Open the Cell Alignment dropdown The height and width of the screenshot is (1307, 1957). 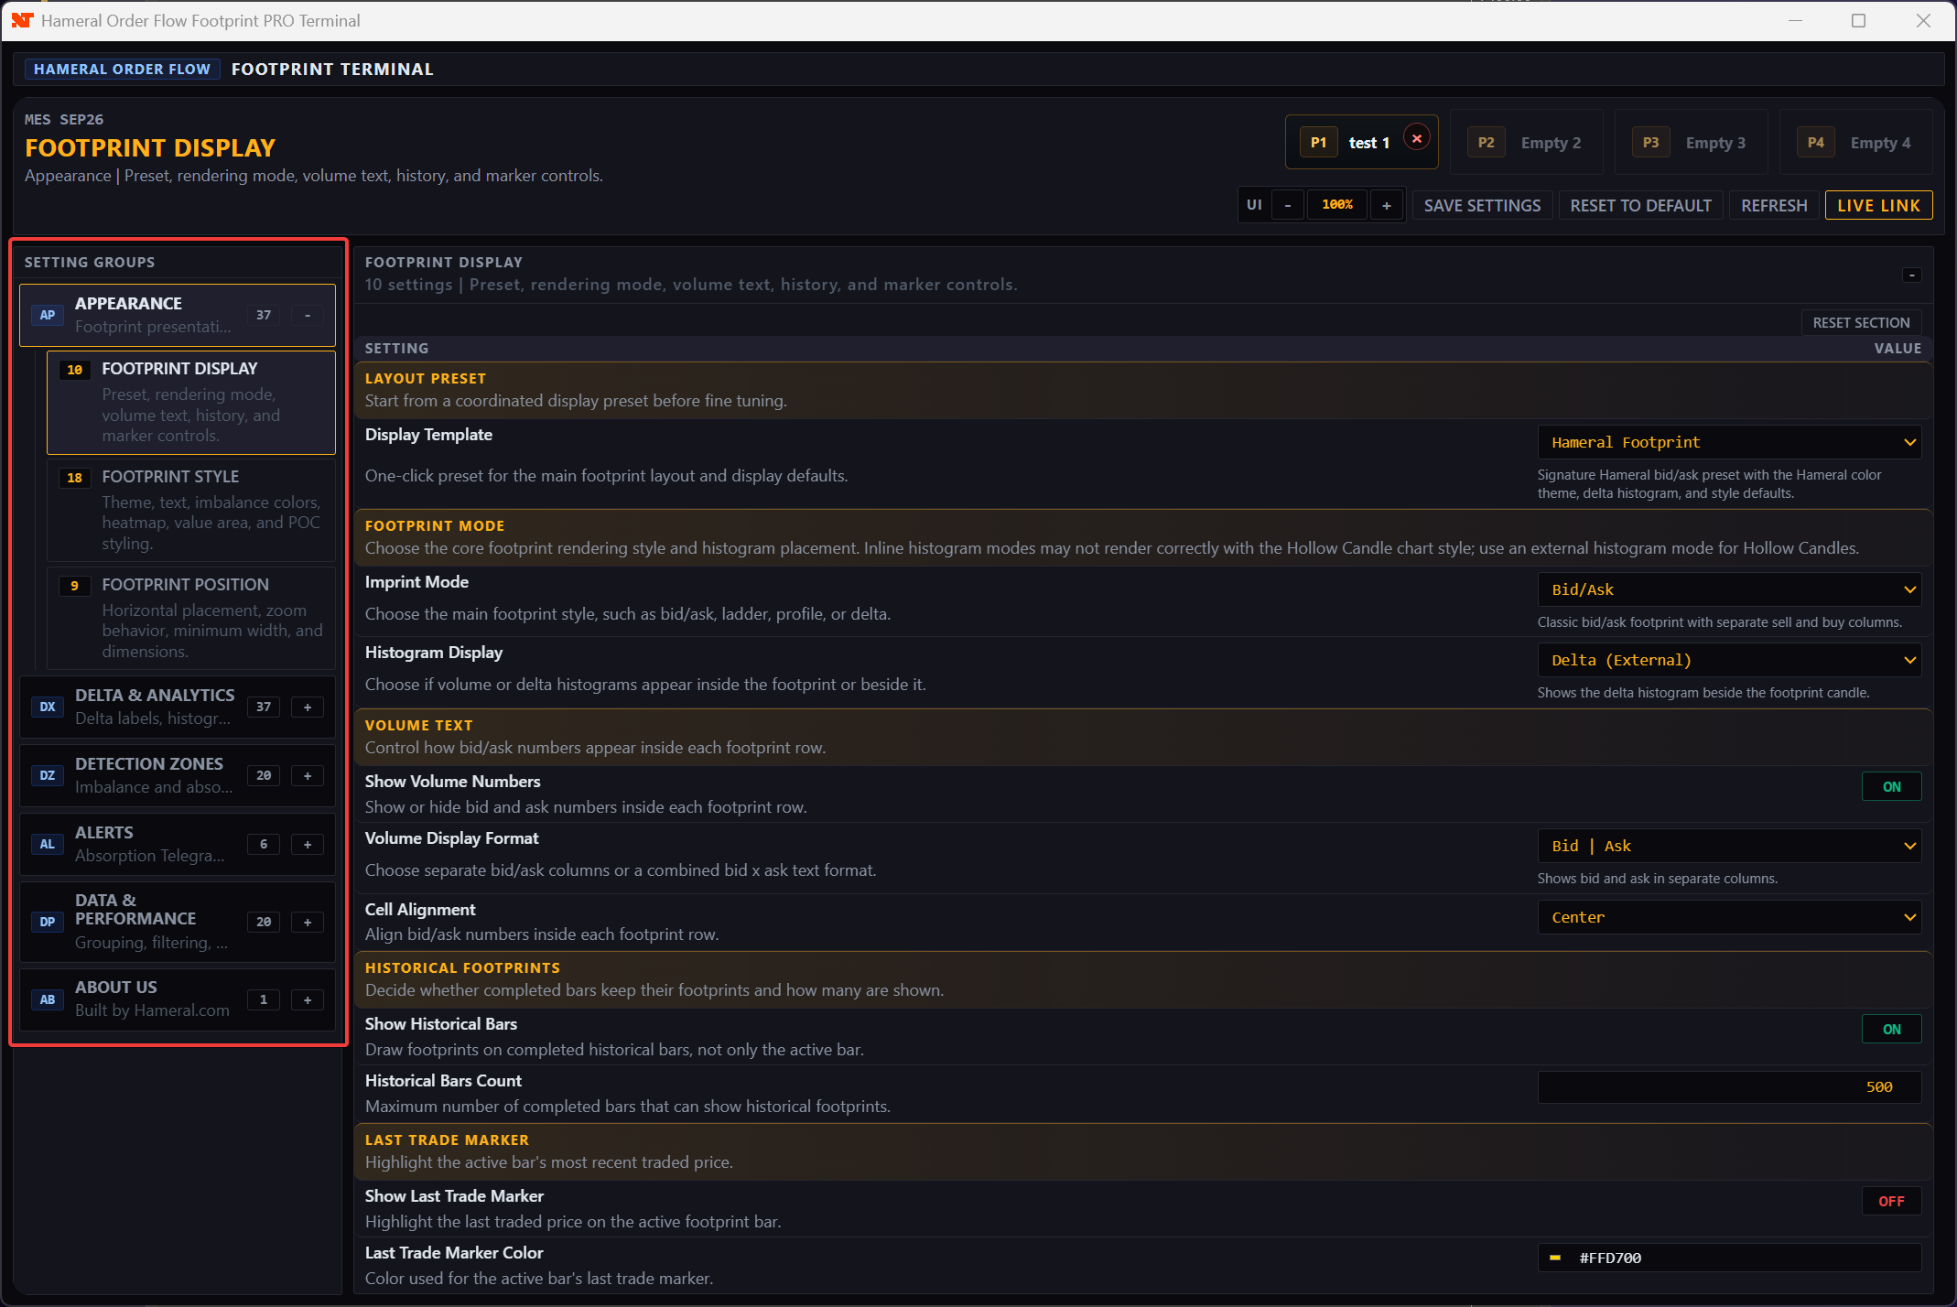[x=1729, y=917]
